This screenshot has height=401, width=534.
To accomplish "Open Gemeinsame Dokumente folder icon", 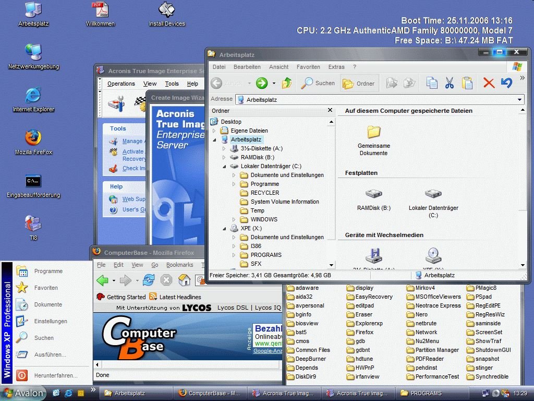I will pyautogui.click(x=373, y=140).
